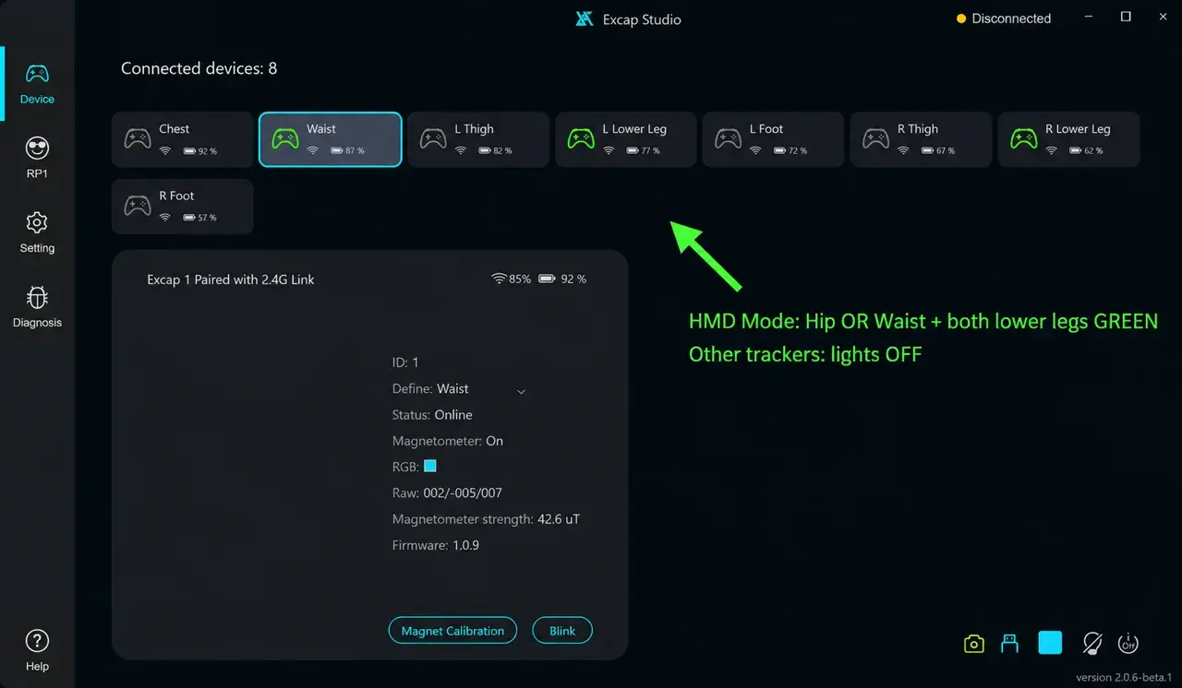The width and height of the screenshot is (1182, 688).
Task: Click the Magnetometer On value
Action: 495,441
